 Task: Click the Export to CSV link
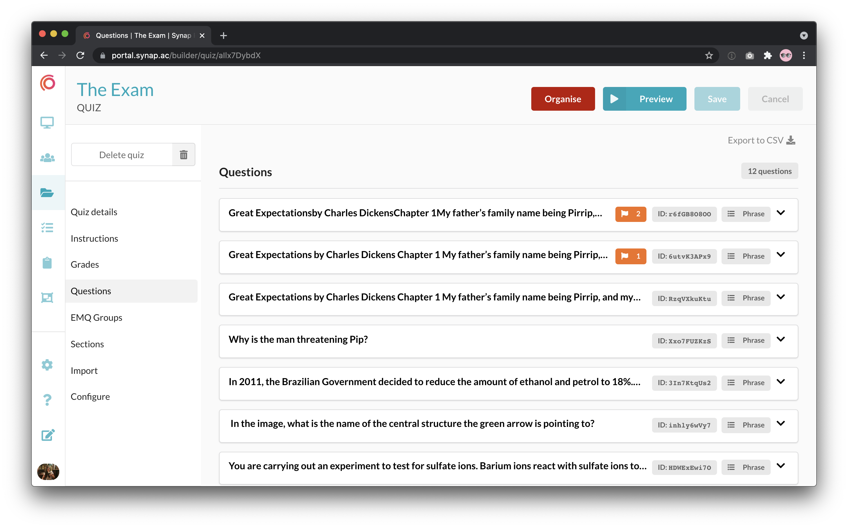pyautogui.click(x=761, y=140)
